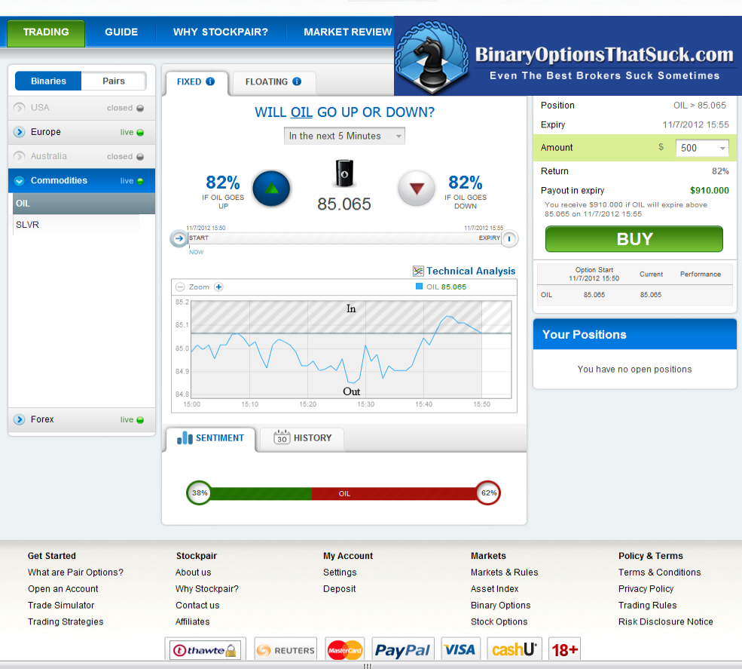Open the Trading Strategies link
This screenshot has height=669, width=742.
tap(66, 621)
